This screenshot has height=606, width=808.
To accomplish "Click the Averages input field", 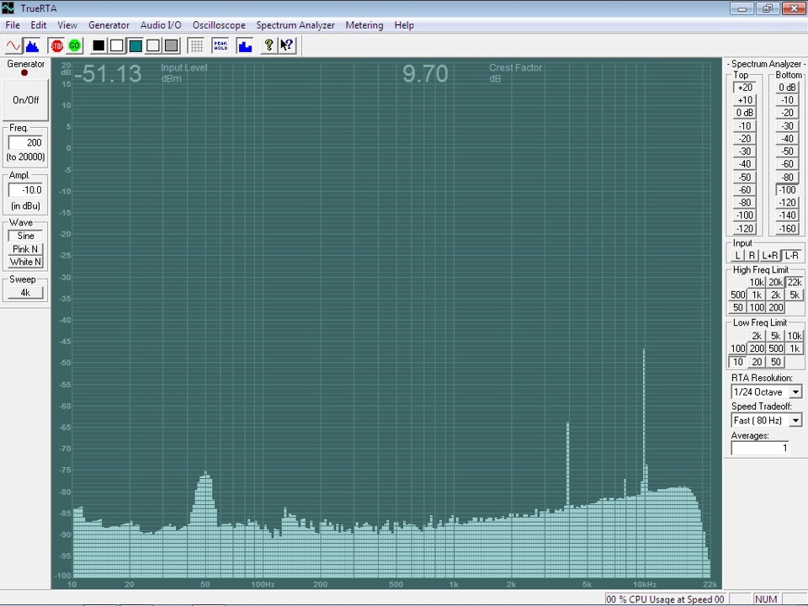I will point(760,449).
